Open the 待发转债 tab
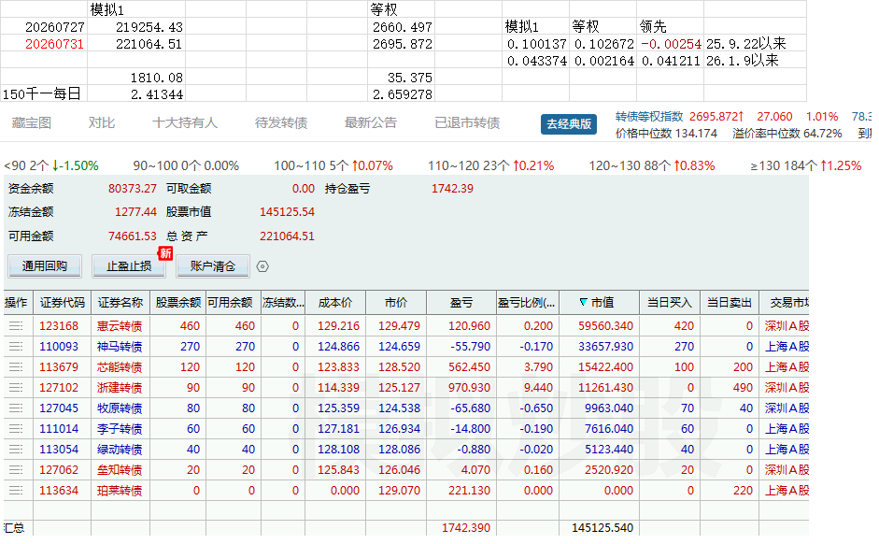The height and width of the screenshot is (544, 879). coord(281,122)
